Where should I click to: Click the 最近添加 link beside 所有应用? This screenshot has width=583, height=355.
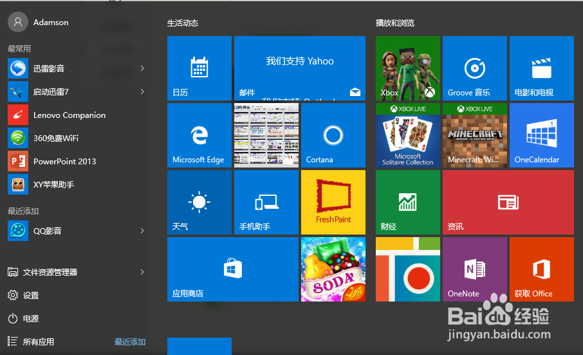(130, 341)
